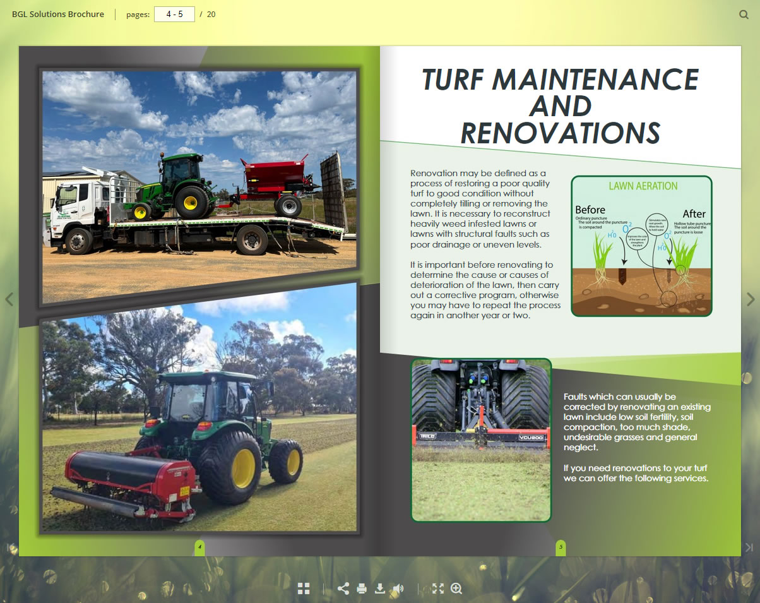The image size is (760, 603).
Task: Click the Turf Maintenance and Renovations heading
Action: tap(560, 105)
